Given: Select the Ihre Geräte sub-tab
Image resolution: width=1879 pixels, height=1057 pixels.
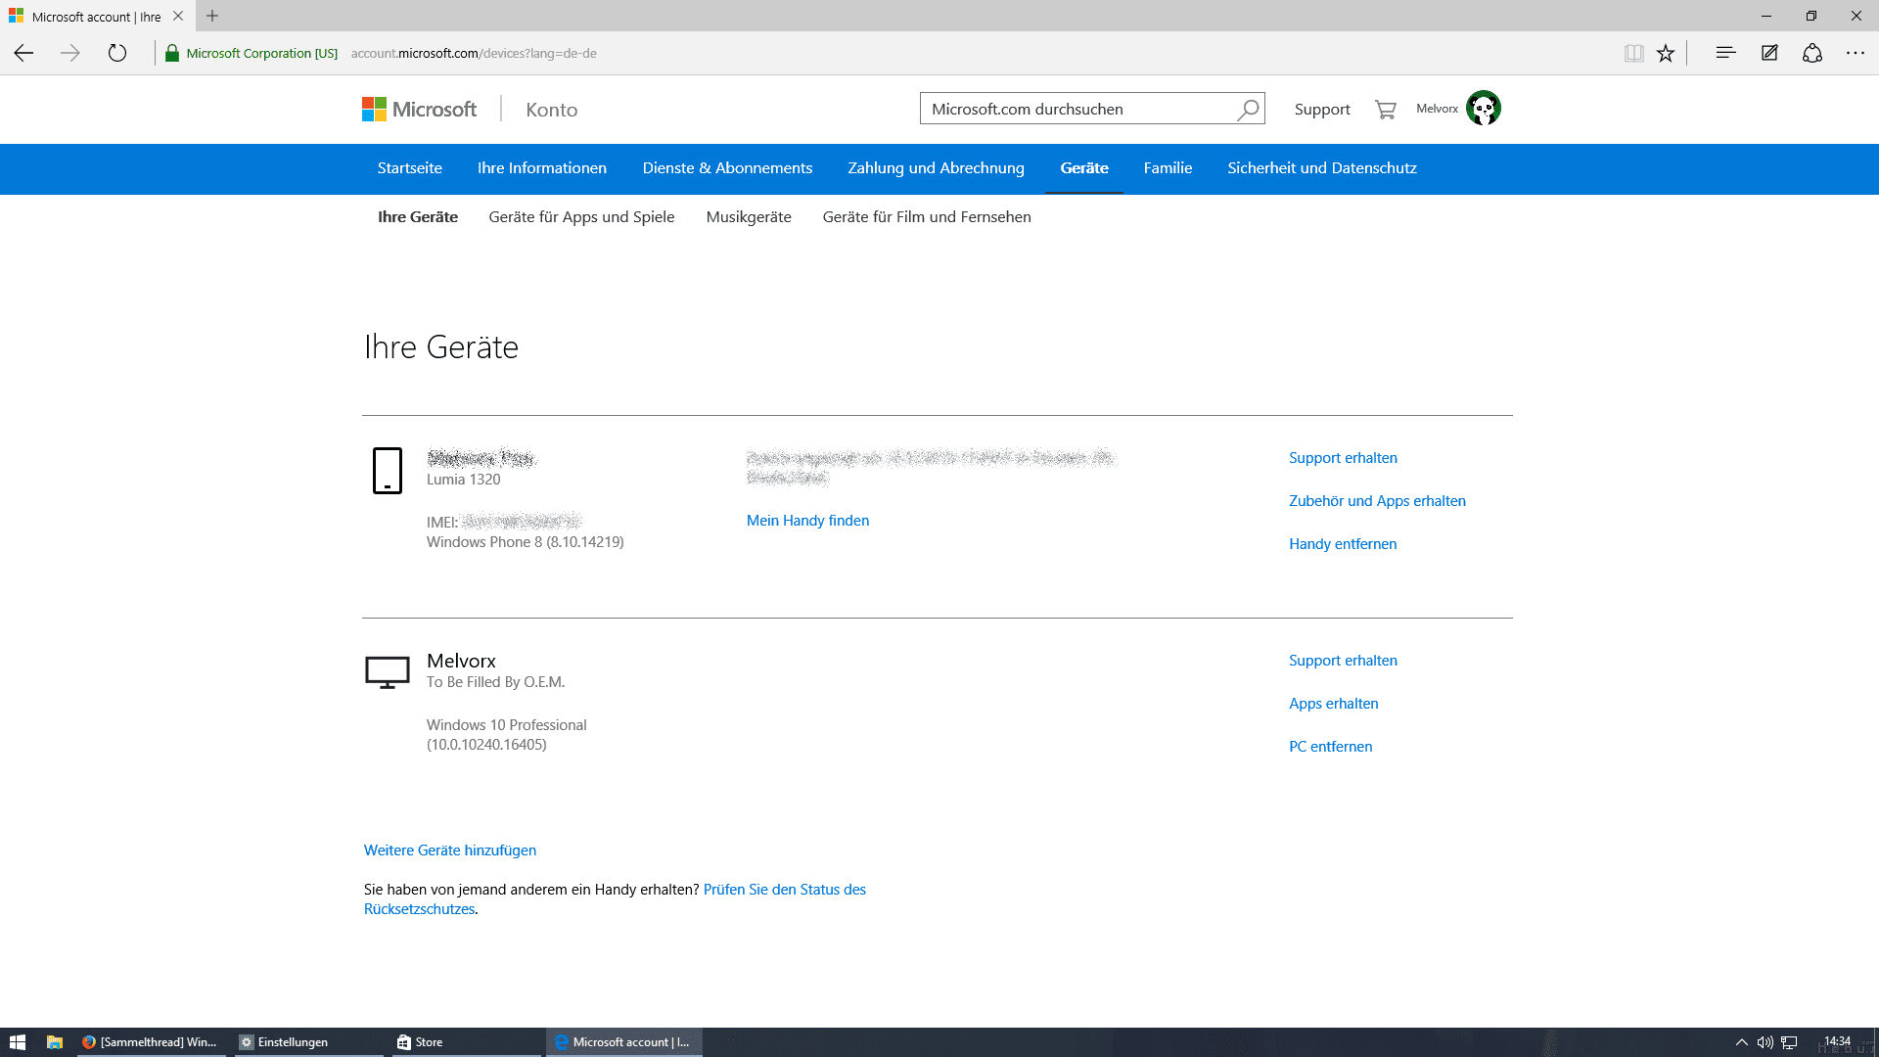Looking at the screenshot, I should (418, 217).
